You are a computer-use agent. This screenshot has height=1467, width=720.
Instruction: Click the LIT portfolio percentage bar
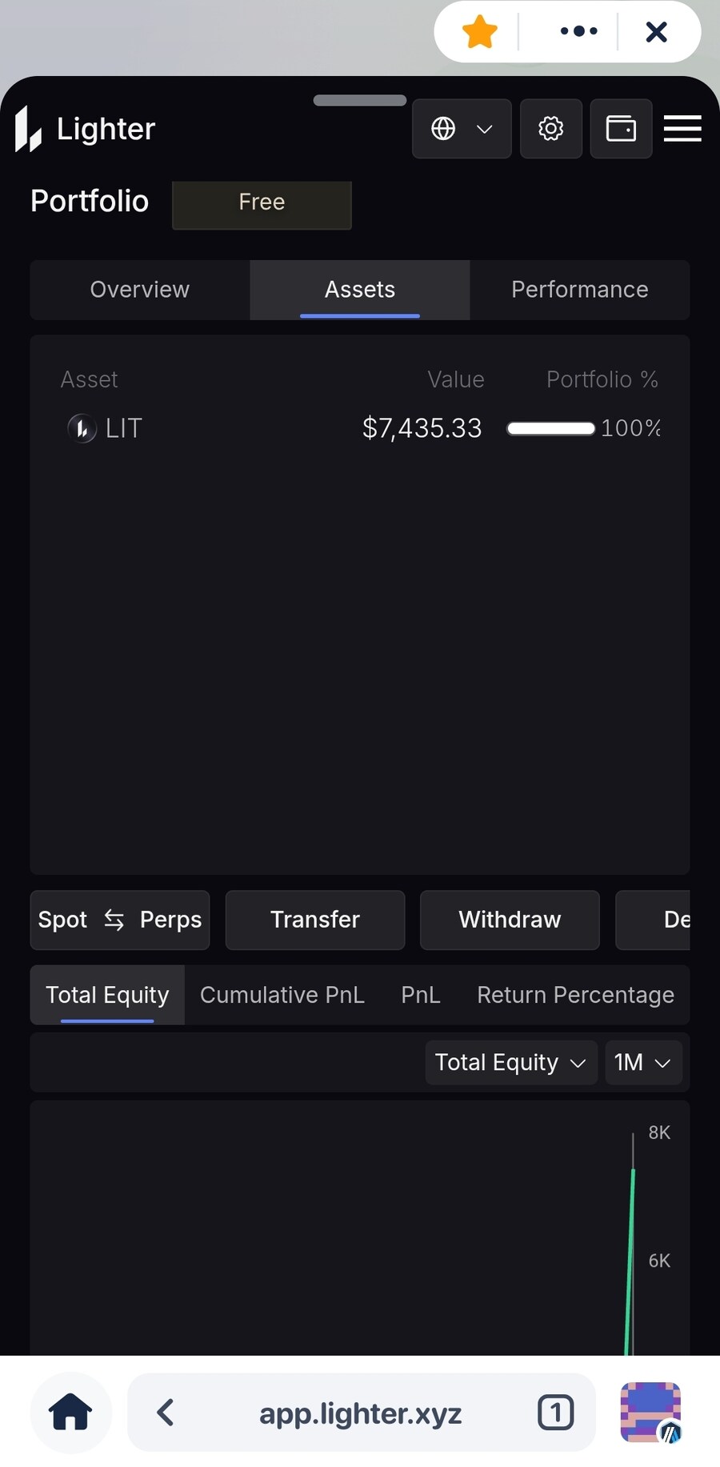click(551, 429)
